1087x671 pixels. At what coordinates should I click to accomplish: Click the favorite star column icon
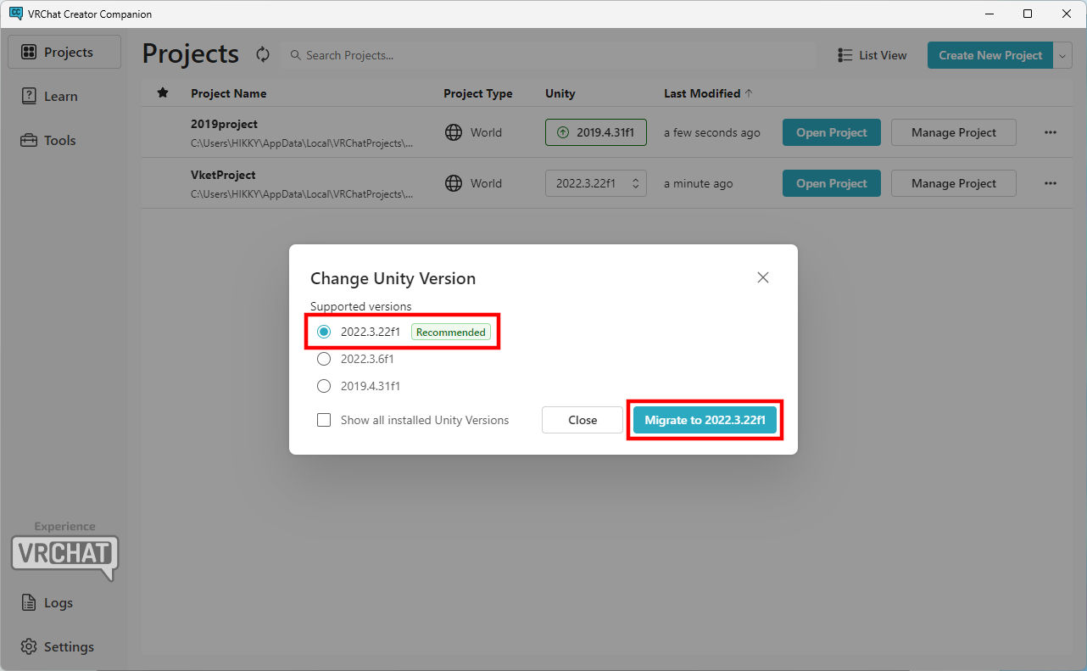tap(163, 93)
